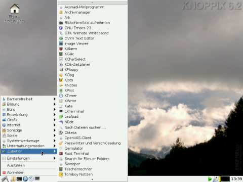The width and height of the screenshot is (243, 182).
Task: Click the GNU Emacs 23 icon
Action: click(x=61, y=28)
